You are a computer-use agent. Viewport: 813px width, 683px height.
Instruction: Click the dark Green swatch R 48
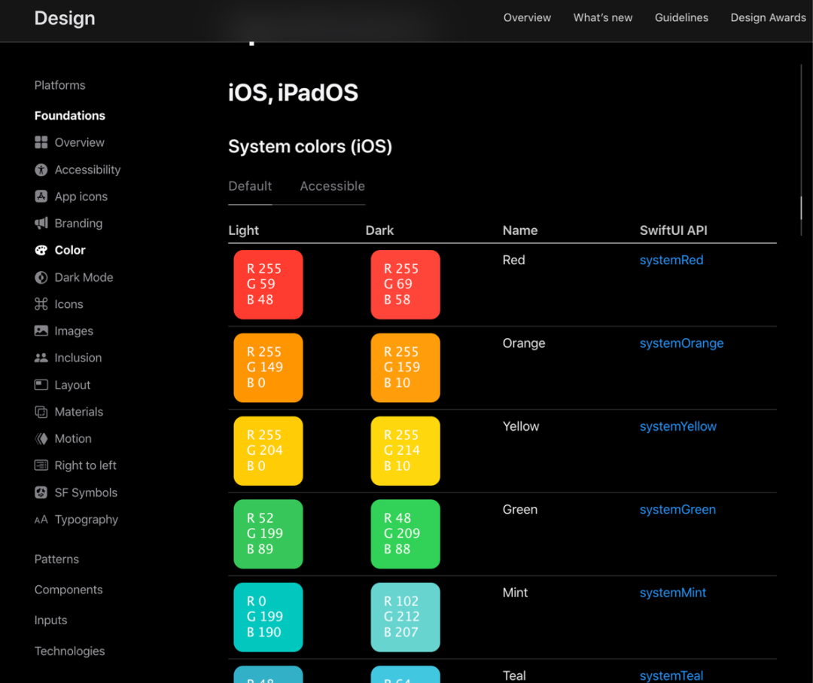406,534
